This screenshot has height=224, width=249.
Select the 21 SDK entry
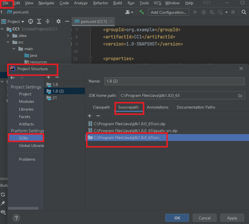pyautogui.click(x=65, y=98)
